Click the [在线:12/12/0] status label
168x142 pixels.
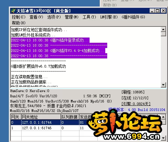coord(135,98)
